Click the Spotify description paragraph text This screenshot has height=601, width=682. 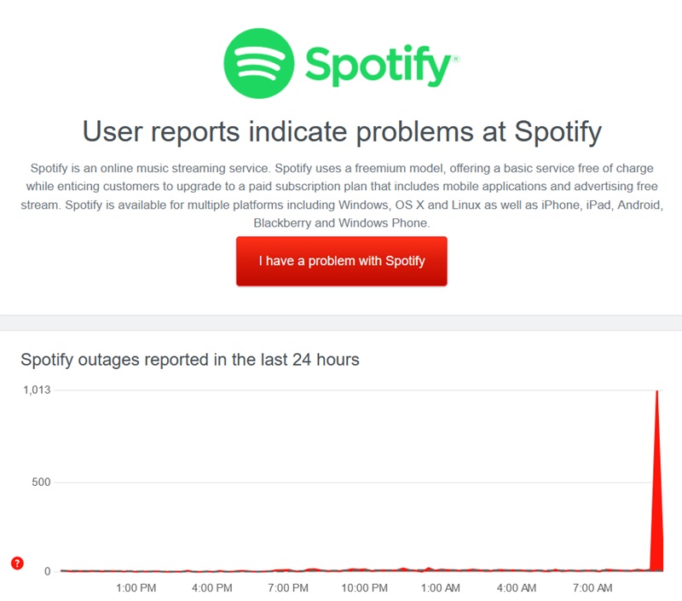click(342, 195)
